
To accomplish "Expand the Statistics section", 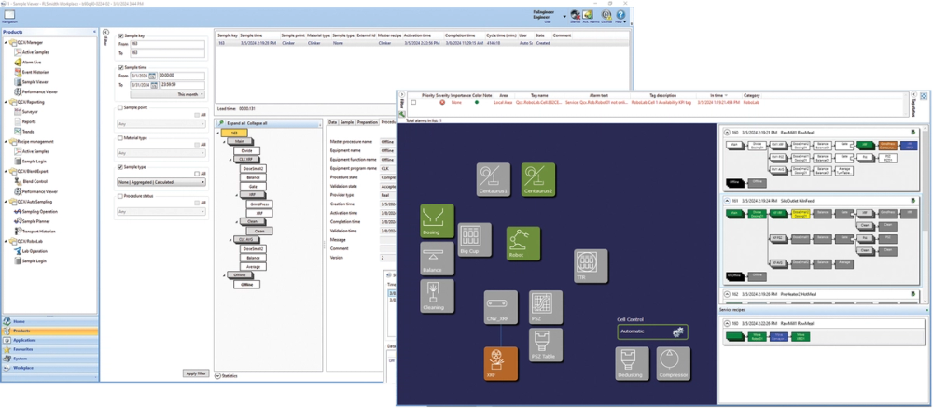I will [x=217, y=376].
